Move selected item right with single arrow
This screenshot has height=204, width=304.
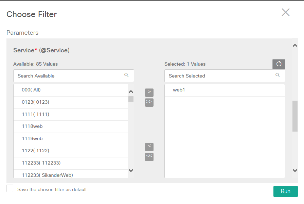(x=149, y=92)
